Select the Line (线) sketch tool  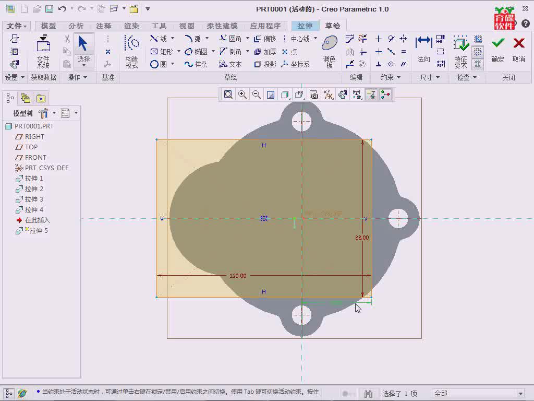[159, 39]
